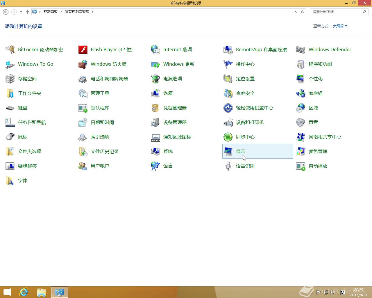Open File Explorer from the taskbar

[42, 292]
